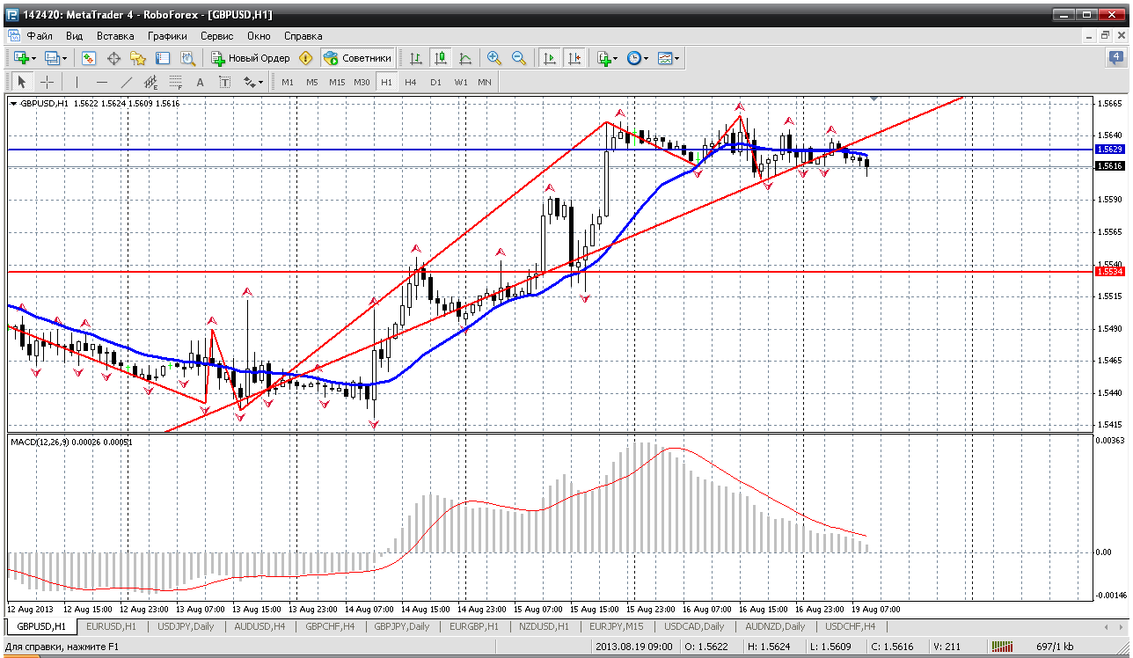The height and width of the screenshot is (658, 1133).
Task: Open the Графики menu
Action: [x=167, y=36]
